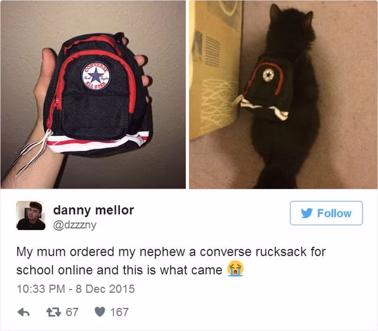Click the tweet text about converse rucksack

[x=171, y=261]
